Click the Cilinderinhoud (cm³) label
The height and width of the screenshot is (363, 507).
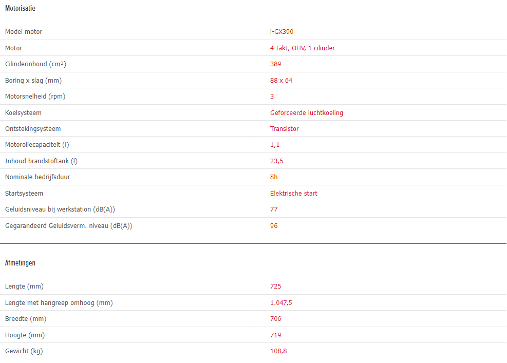click(x=35, y=64)
